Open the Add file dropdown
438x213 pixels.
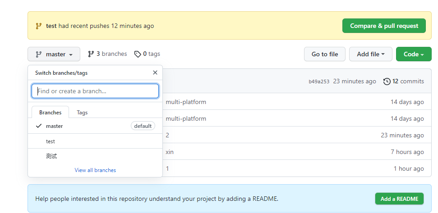371,54
